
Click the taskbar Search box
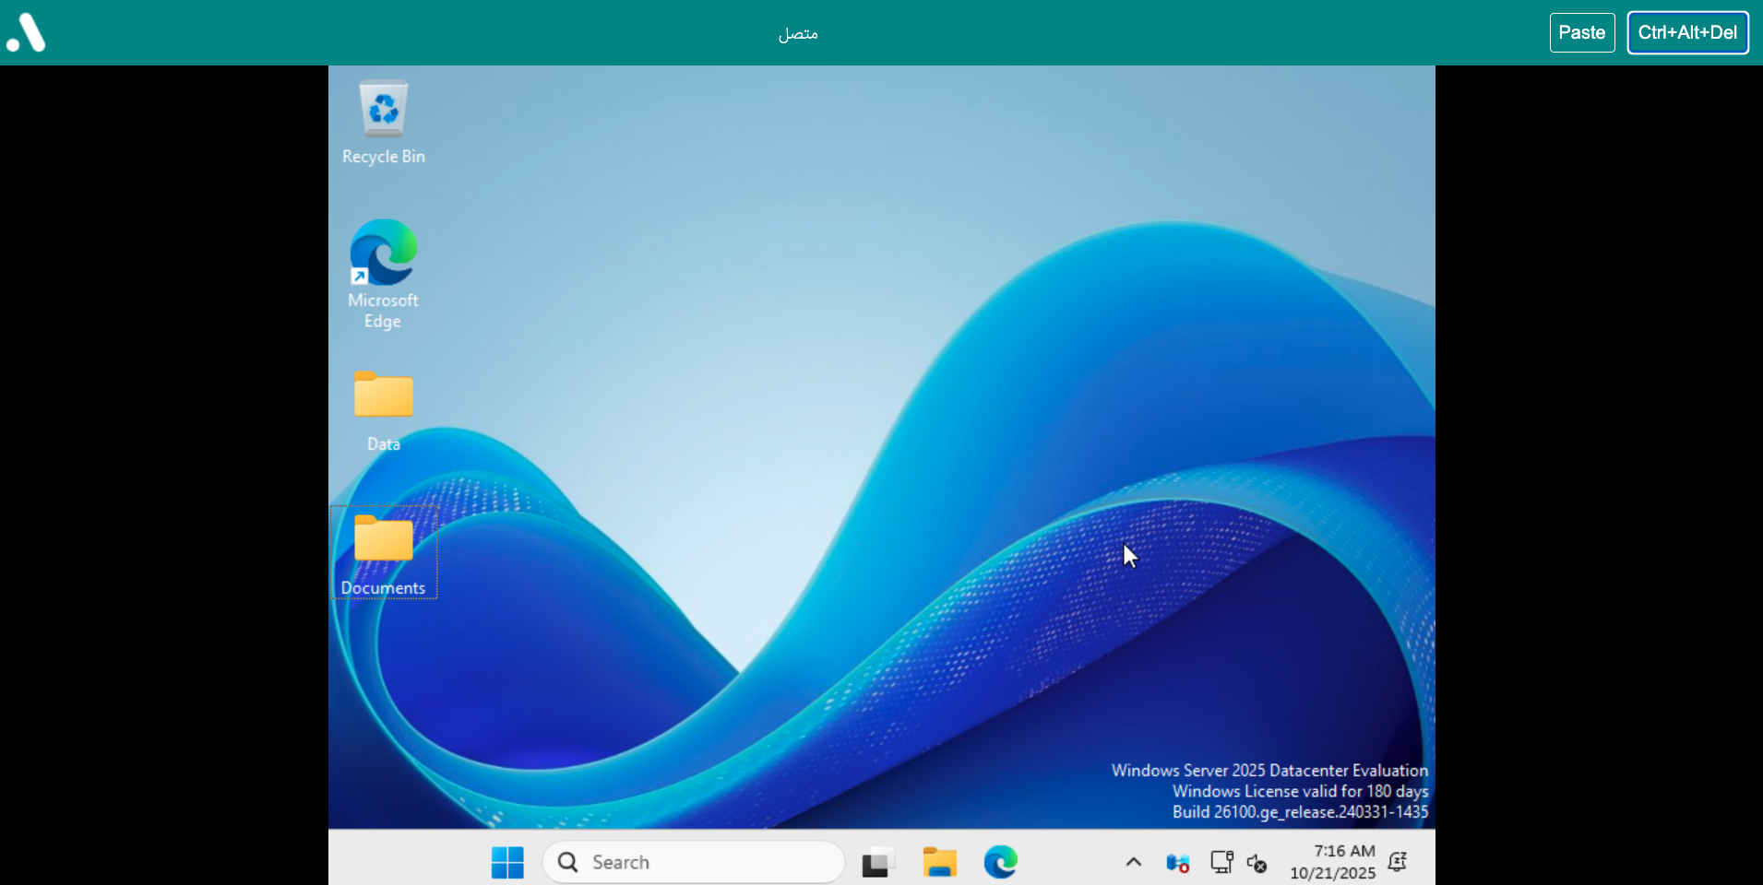[694, 862]
